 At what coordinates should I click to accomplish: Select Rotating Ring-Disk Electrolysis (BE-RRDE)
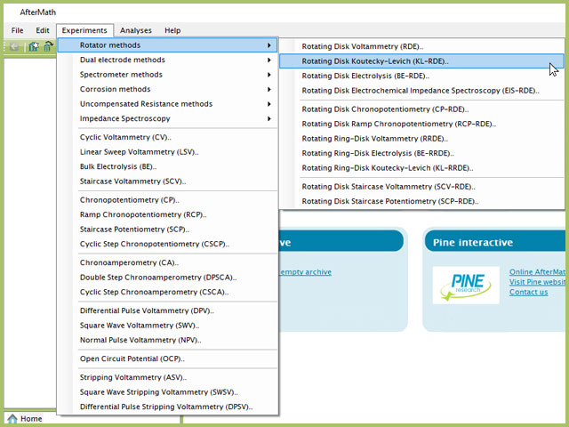point(421,153)
